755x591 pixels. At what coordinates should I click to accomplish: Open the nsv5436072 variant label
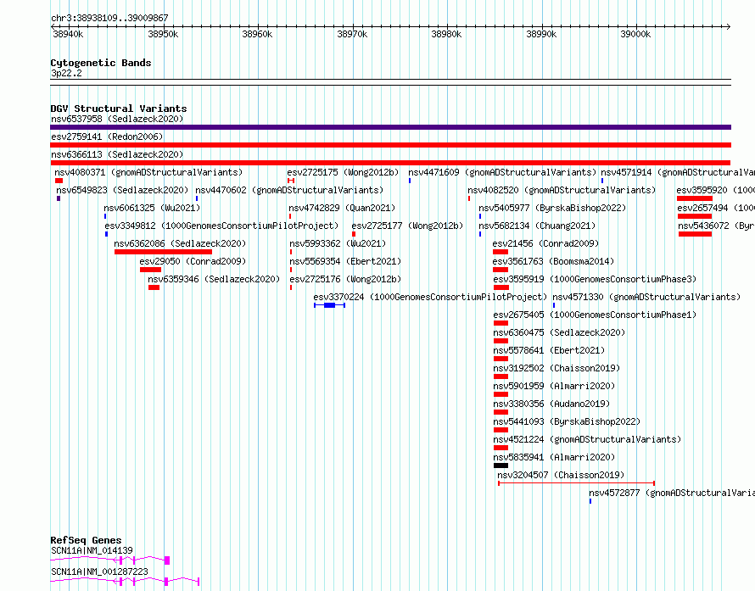[x=717, y=226]
